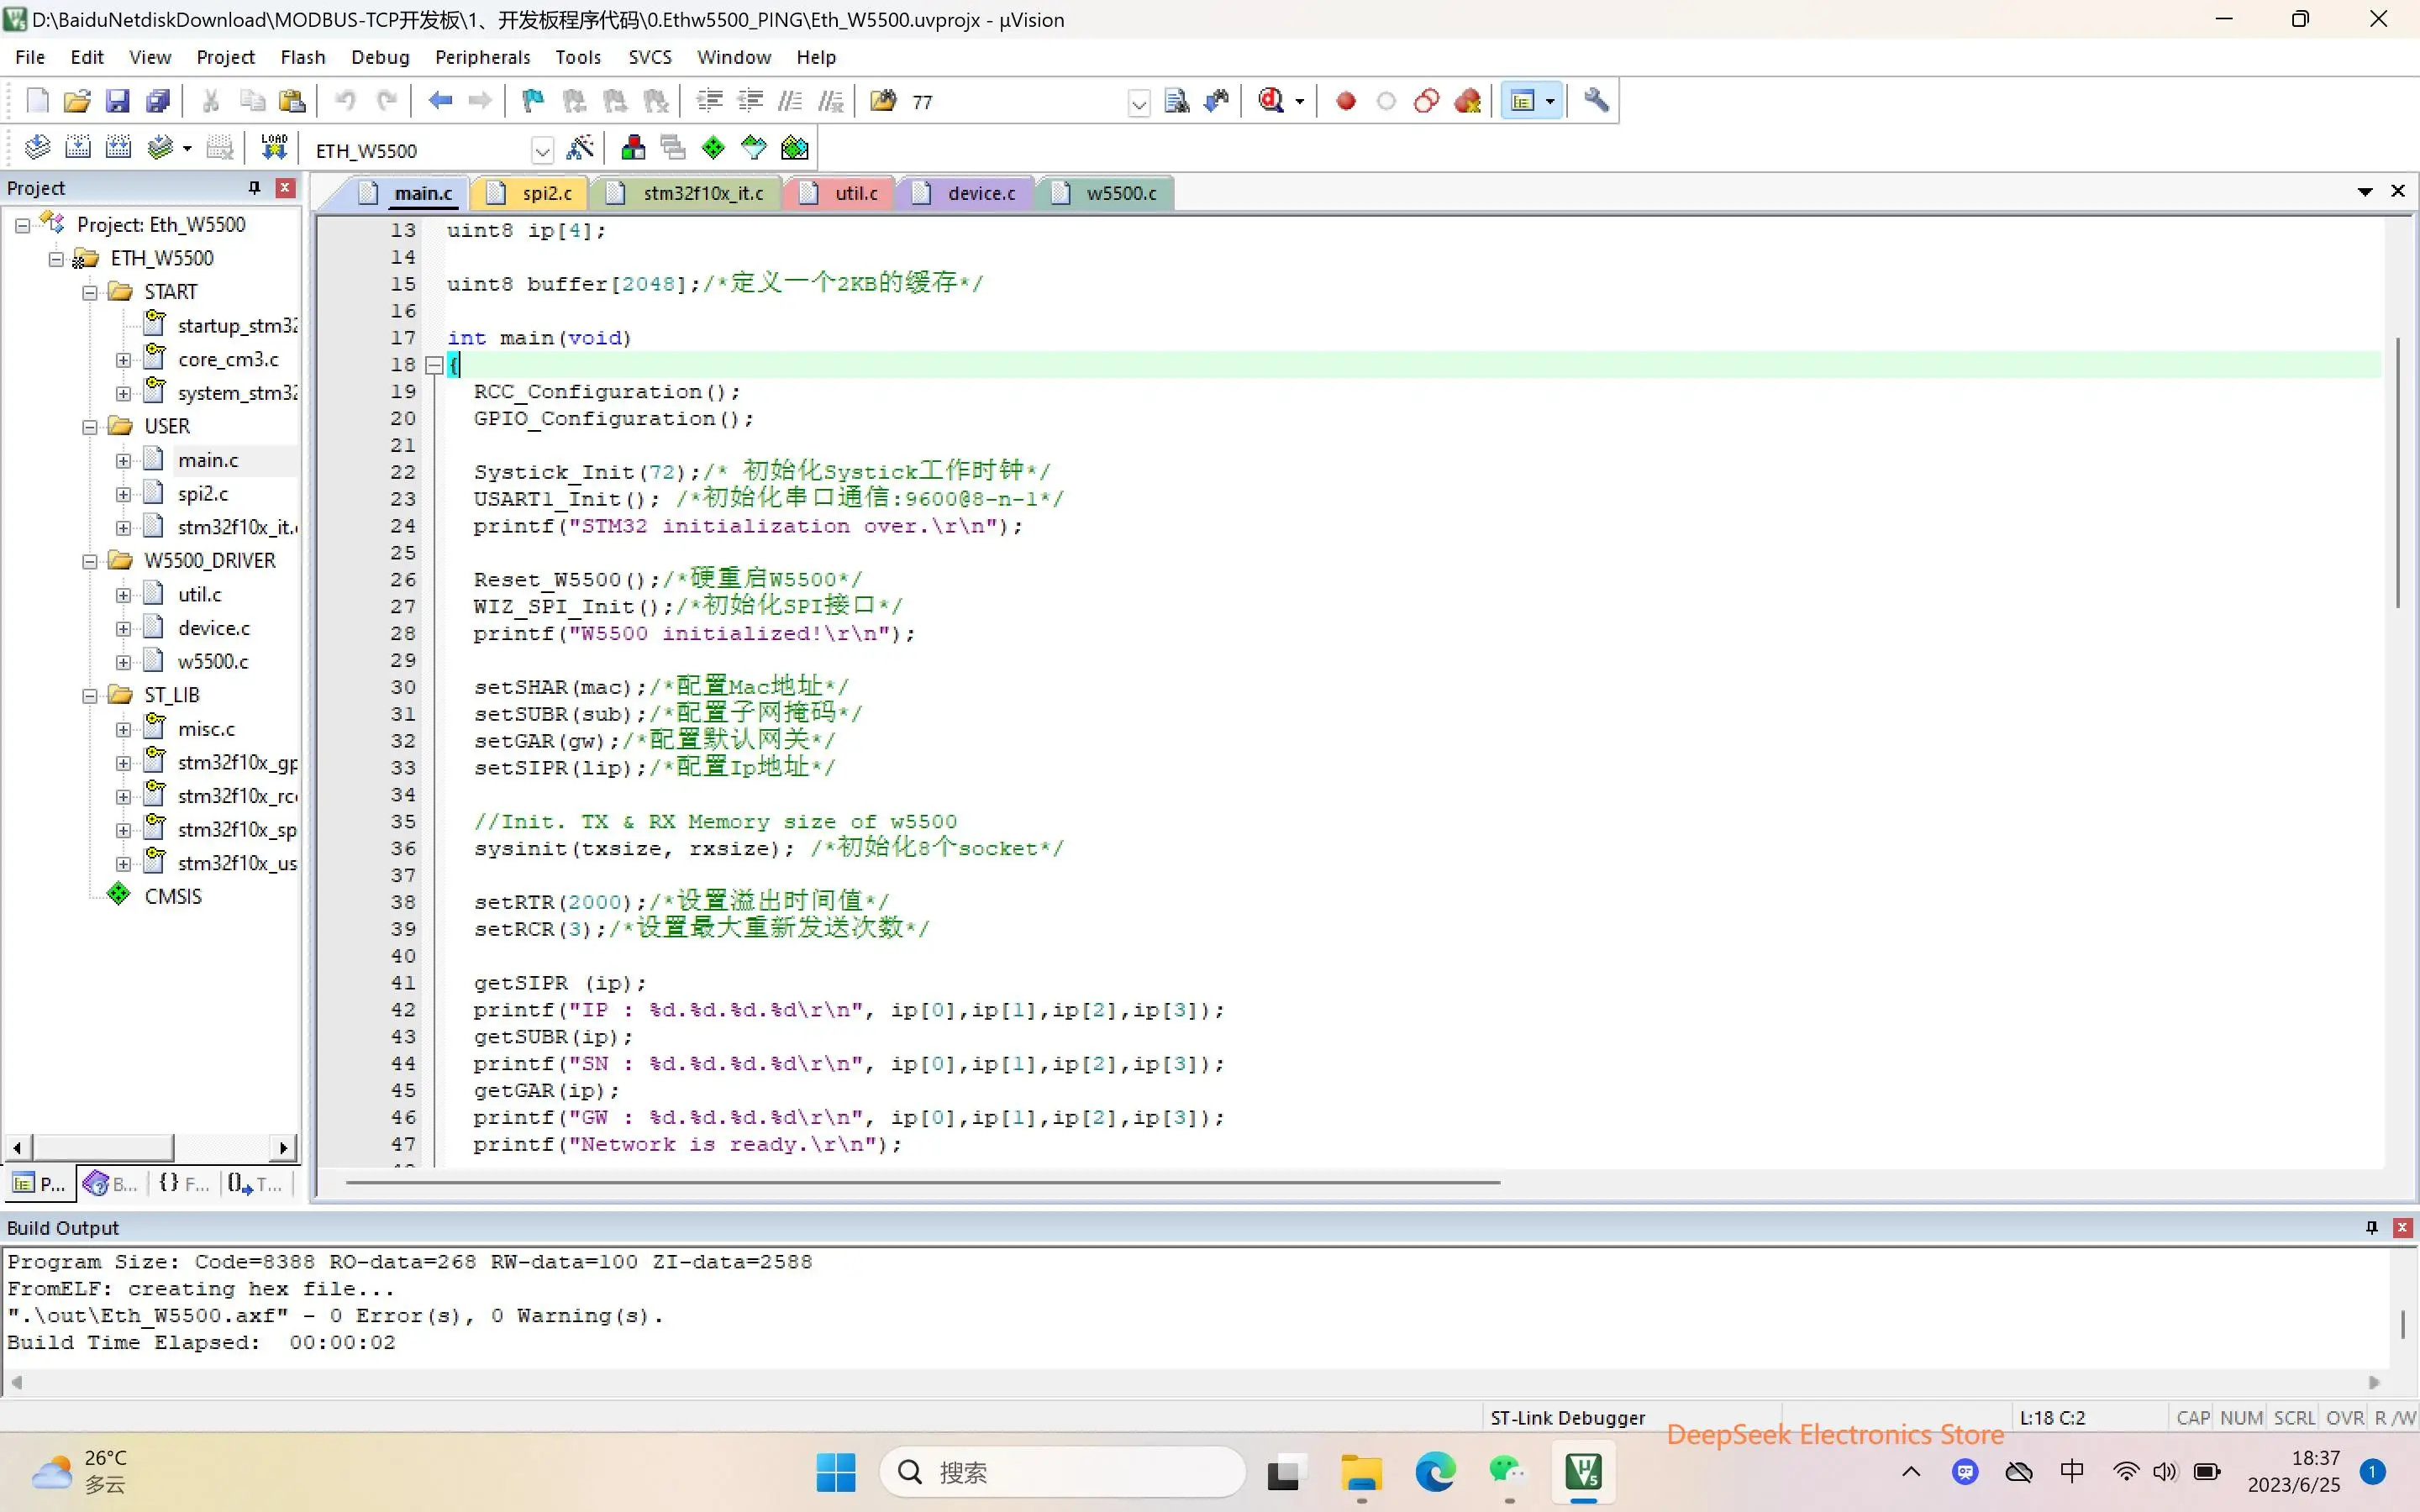Open the Debug menu
The image size is (2420, 1512).
(380, 57)
